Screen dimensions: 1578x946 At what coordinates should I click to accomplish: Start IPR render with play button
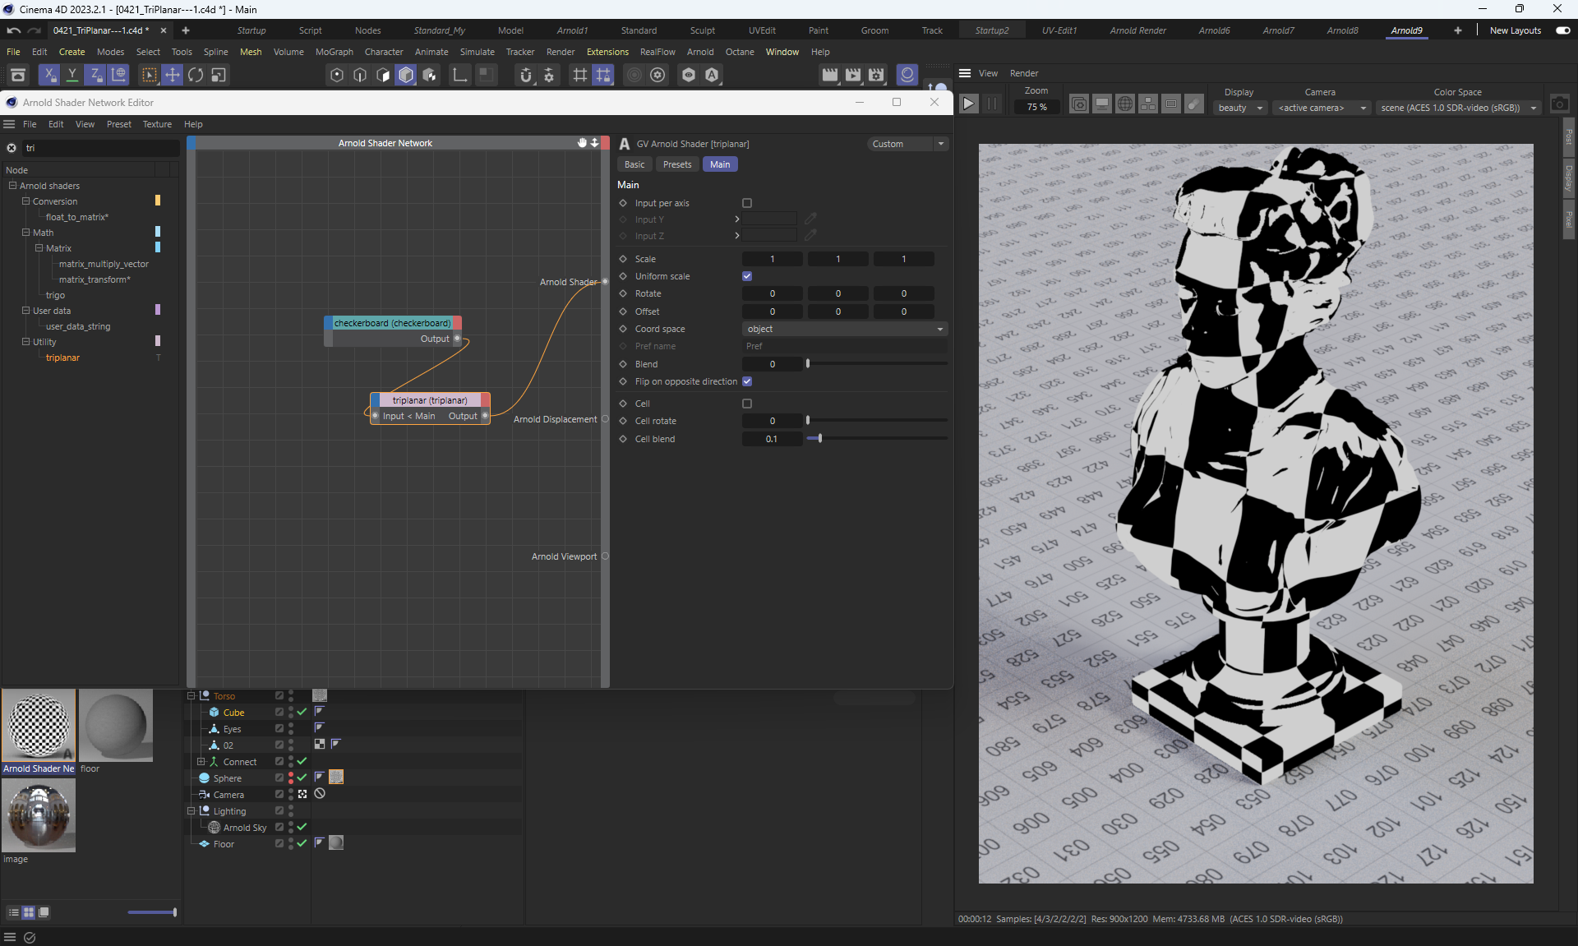tap(969, 104)
